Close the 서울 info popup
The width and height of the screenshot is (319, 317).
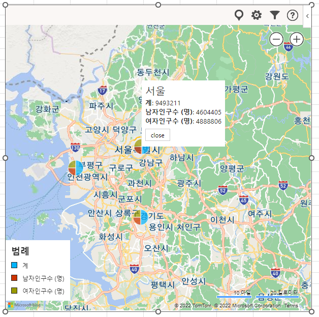pos(157,135)
